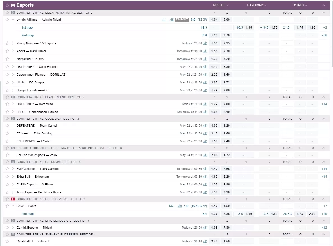Star the Gambit Esports — Trident match
Image resolution: width=333 pixels, height=246 pixels.
[x=7, y=228]
